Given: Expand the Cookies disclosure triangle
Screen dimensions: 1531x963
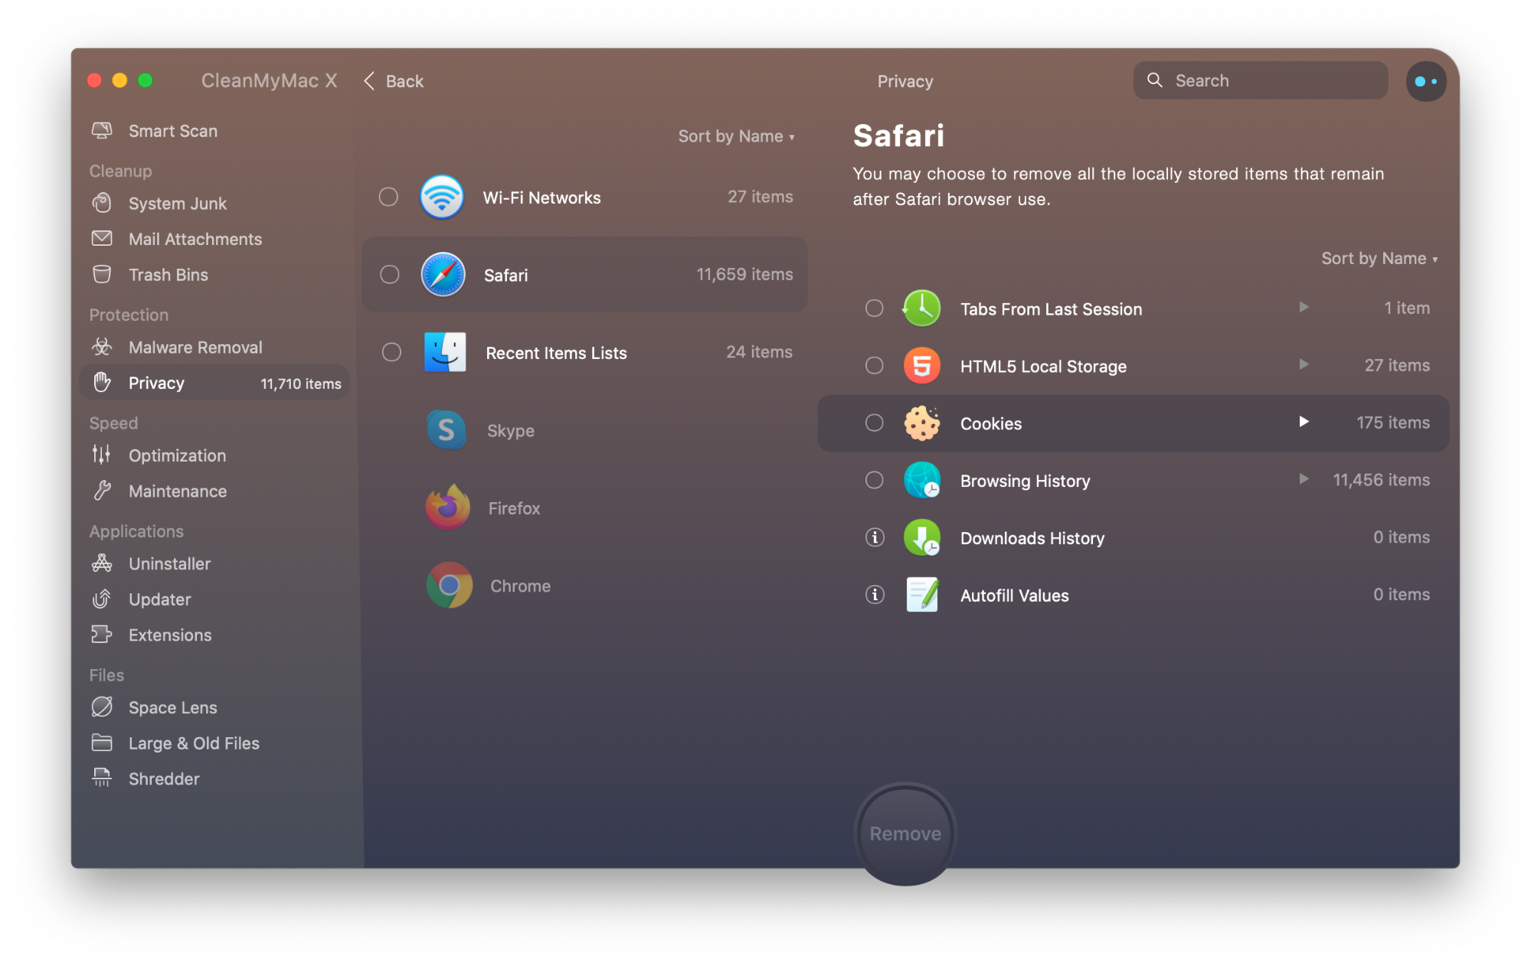Looking at the screenshot, I should pos(1304,422).
